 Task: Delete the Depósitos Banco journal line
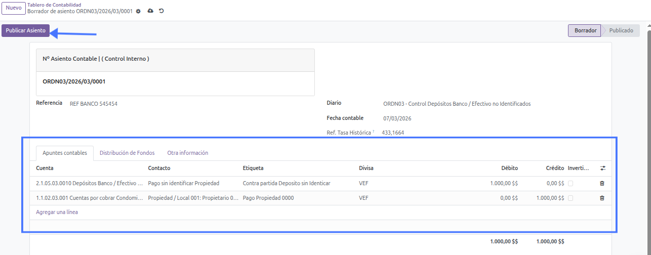(x=602, y=184)
